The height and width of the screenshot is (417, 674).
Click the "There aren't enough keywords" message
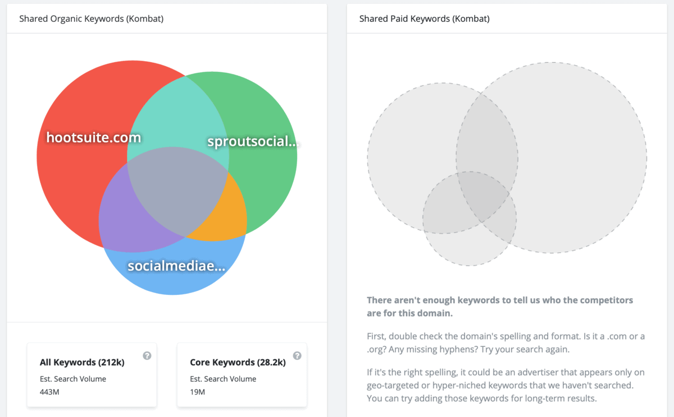[x=500, y=307]
